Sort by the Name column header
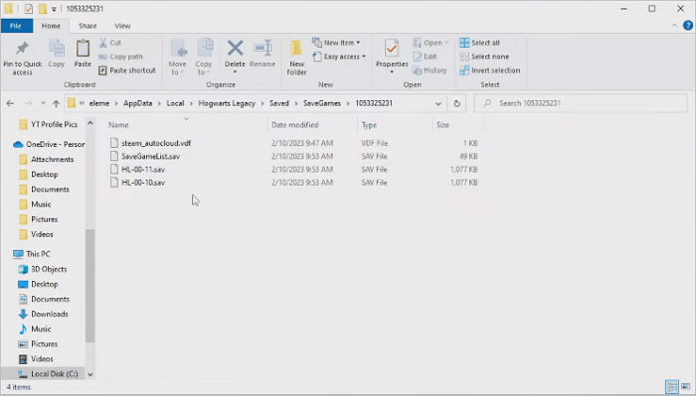 point(119,125)
